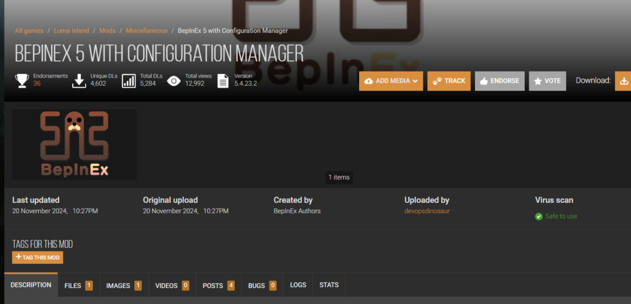
Task: Open the Posts tab
Action: [x=218, y=286]
